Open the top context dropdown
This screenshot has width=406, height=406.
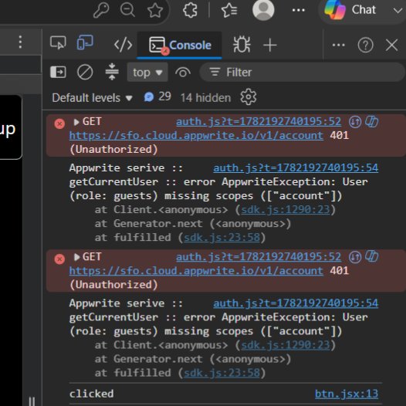click(x=147, y=73)
